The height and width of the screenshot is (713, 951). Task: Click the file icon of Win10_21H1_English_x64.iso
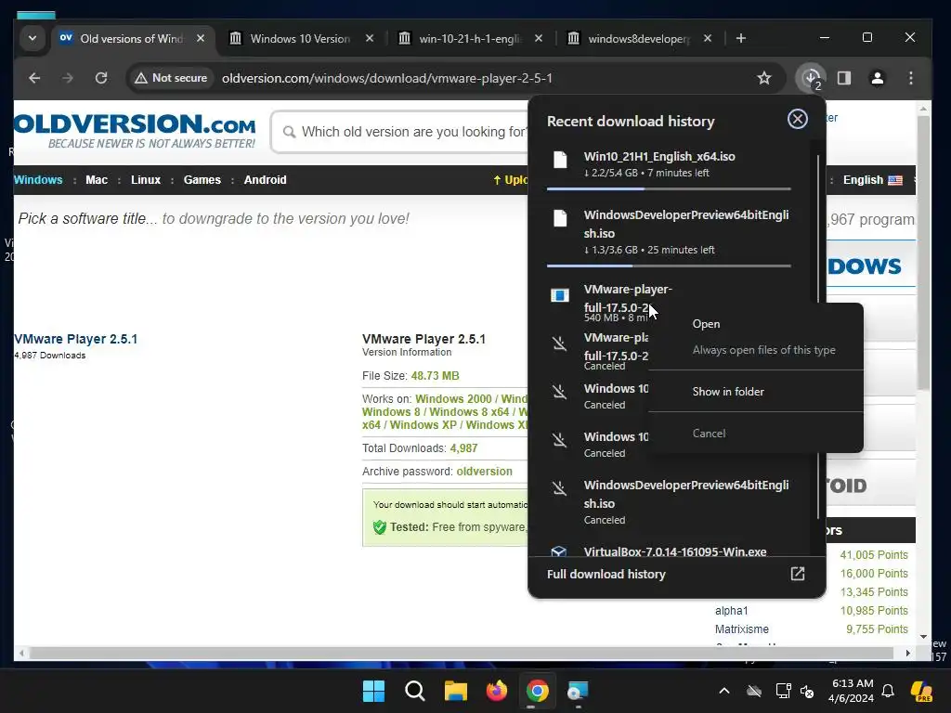[560, 160]
